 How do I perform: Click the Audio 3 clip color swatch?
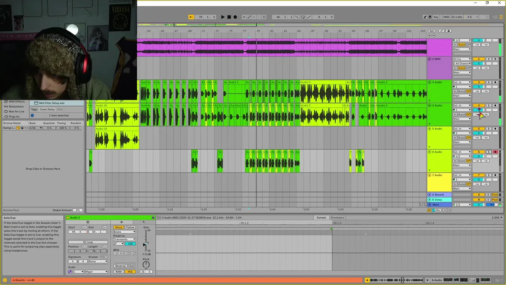68,218
